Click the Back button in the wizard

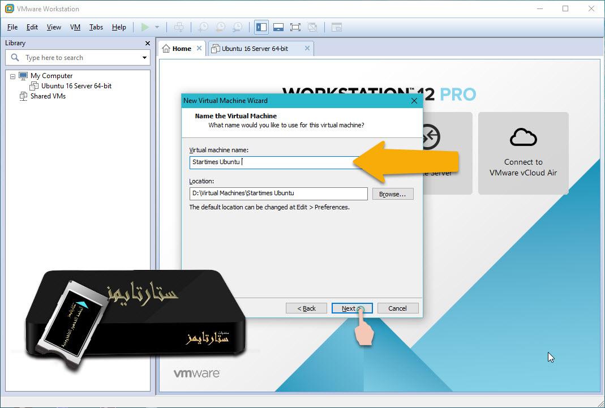306,308
